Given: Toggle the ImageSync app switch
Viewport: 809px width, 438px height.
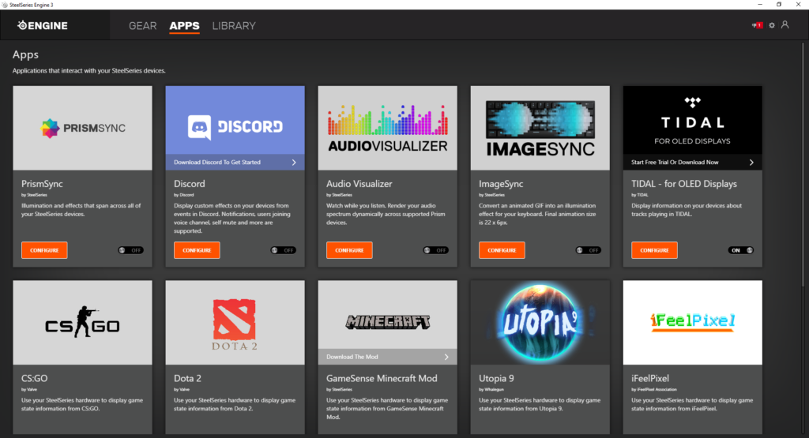Looking at the screenshot, I should tap(588, 250).
